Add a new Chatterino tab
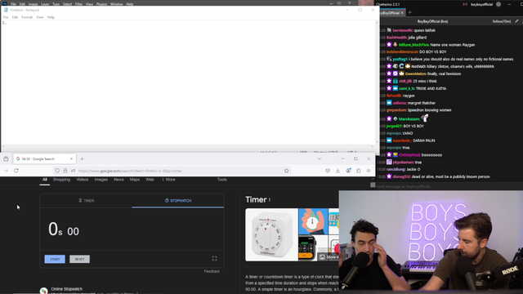The image size is (523, 294). point(410,13)
